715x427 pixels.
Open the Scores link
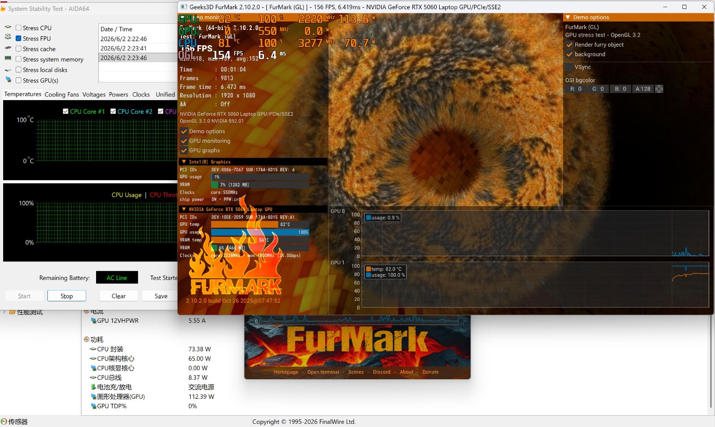point(356,372)
